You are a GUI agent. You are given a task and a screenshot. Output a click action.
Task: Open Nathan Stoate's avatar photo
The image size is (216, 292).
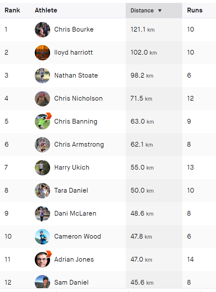42,76
